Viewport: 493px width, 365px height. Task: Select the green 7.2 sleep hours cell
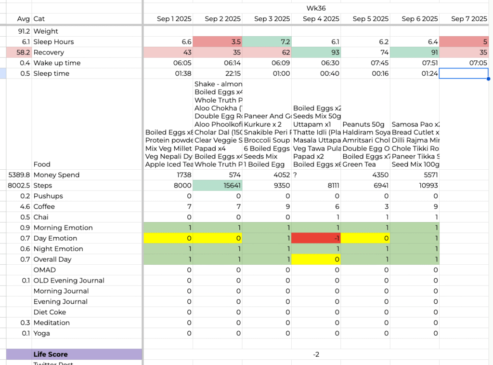267,42
